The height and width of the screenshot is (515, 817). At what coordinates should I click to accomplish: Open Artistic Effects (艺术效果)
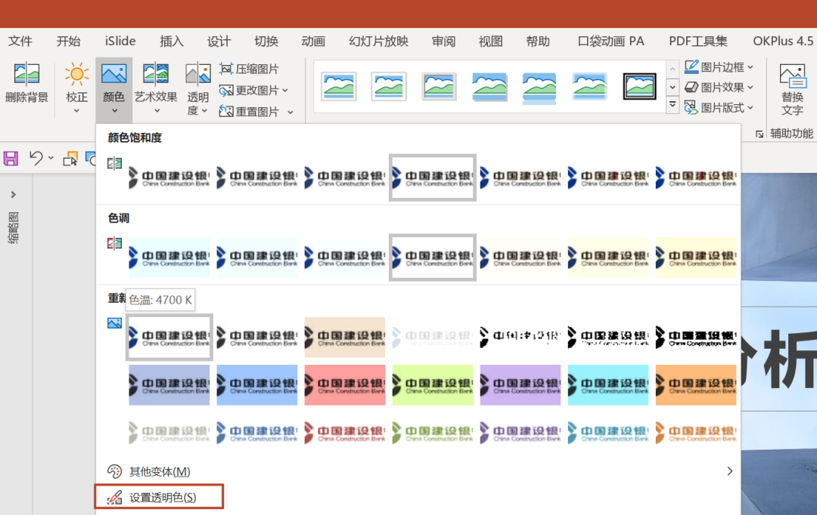[156, 88]
